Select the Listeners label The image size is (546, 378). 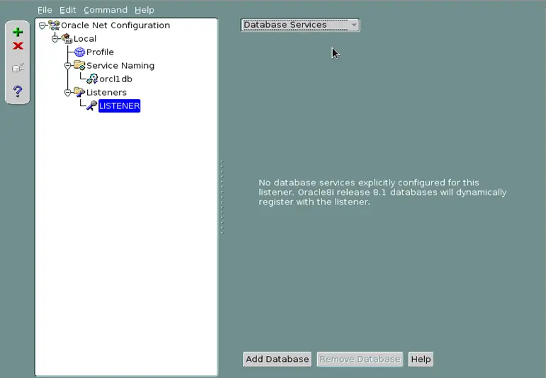[x=106, y=92]
